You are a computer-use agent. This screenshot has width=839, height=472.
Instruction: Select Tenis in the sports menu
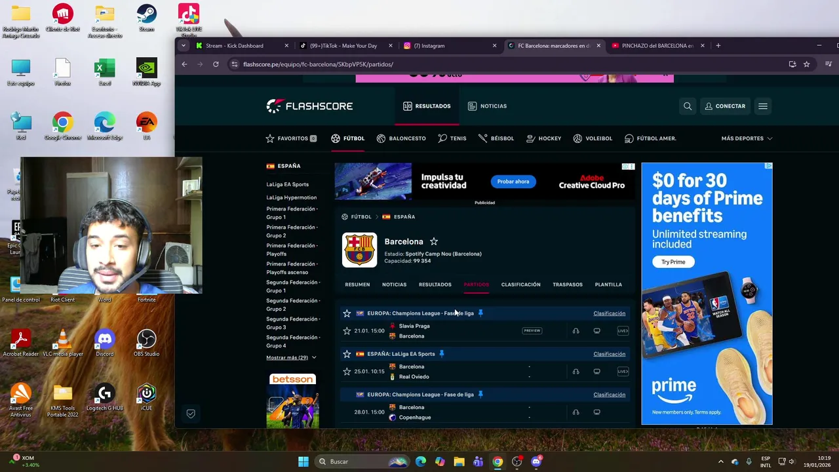pos(452,139)
